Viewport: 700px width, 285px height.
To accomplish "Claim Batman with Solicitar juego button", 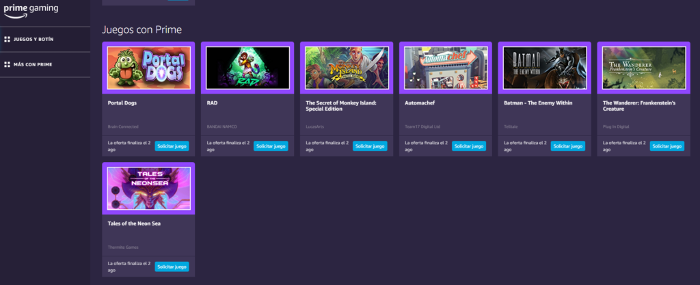I will click(x=568, y=146).
